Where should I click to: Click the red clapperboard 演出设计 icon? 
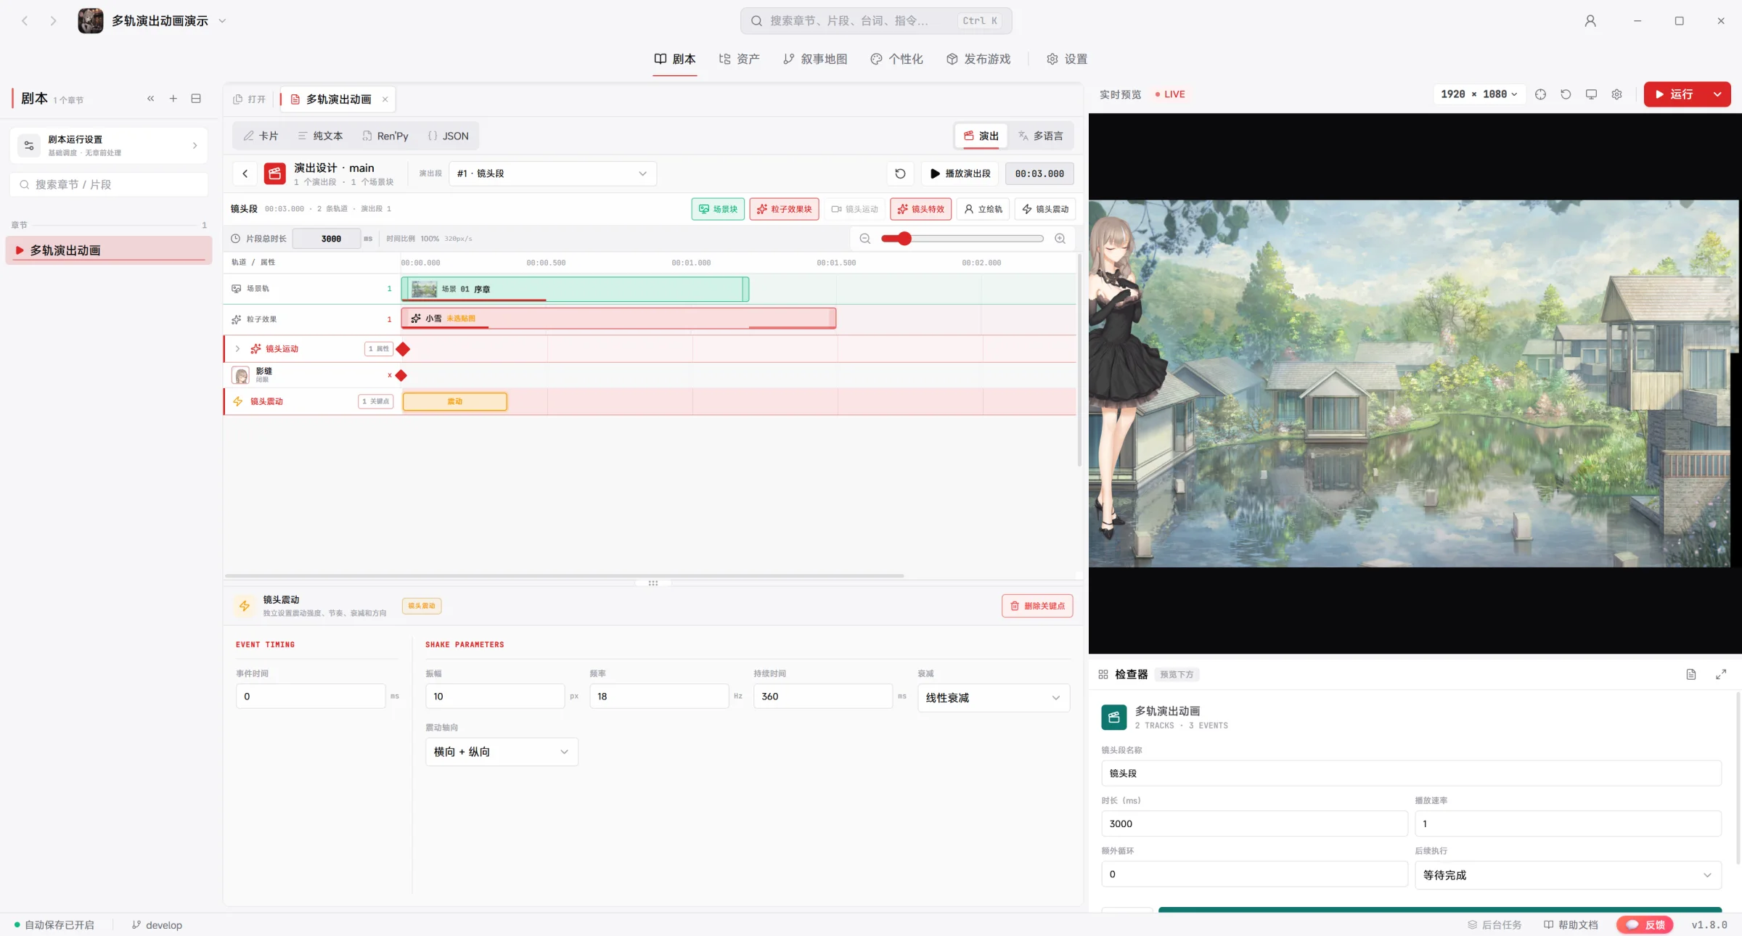click(274, 173)
